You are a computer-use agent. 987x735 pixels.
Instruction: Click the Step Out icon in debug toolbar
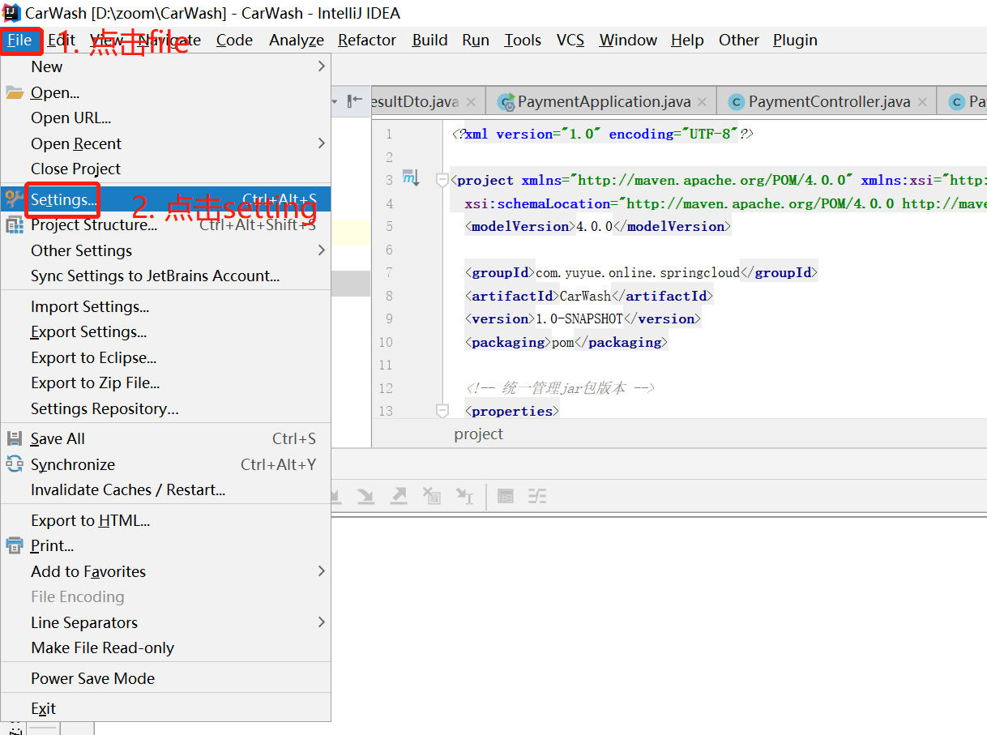tap(398, 495)
